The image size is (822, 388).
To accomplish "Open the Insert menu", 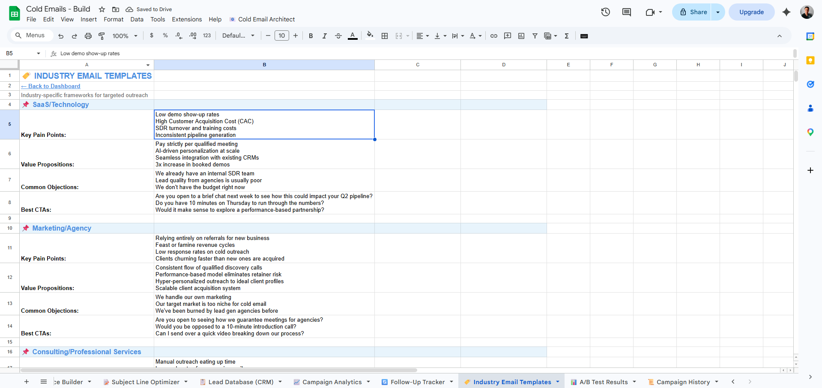I will pos(89,19).
